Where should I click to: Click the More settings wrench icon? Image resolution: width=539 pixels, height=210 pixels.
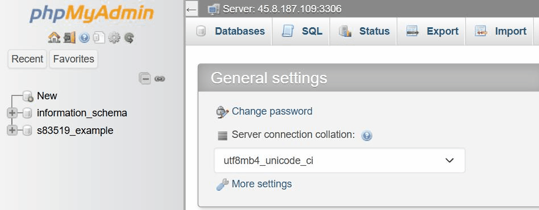[x=222, y=184]
